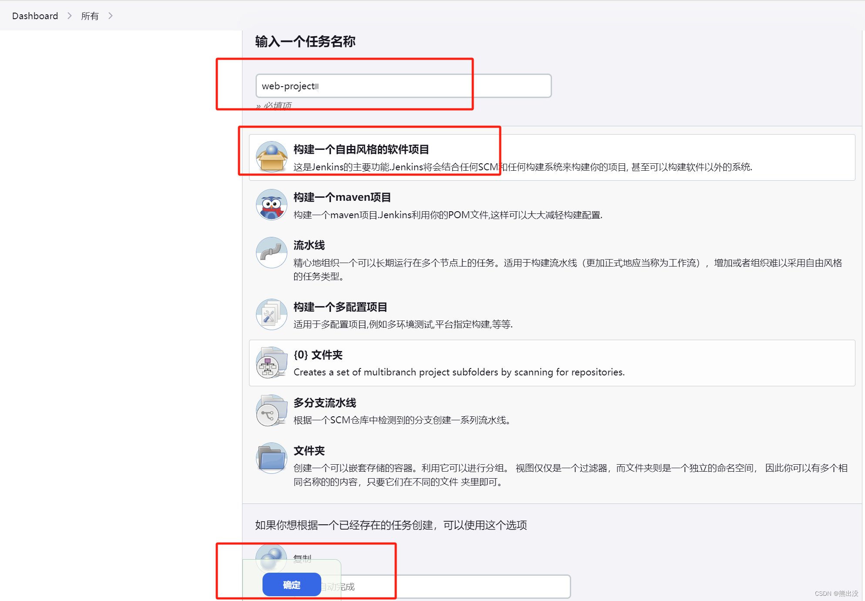Image resolution: width=865 pixels, height=601 pixels.
Task: Select the 流水线 project type title
Action: click(x=309, y=245)
